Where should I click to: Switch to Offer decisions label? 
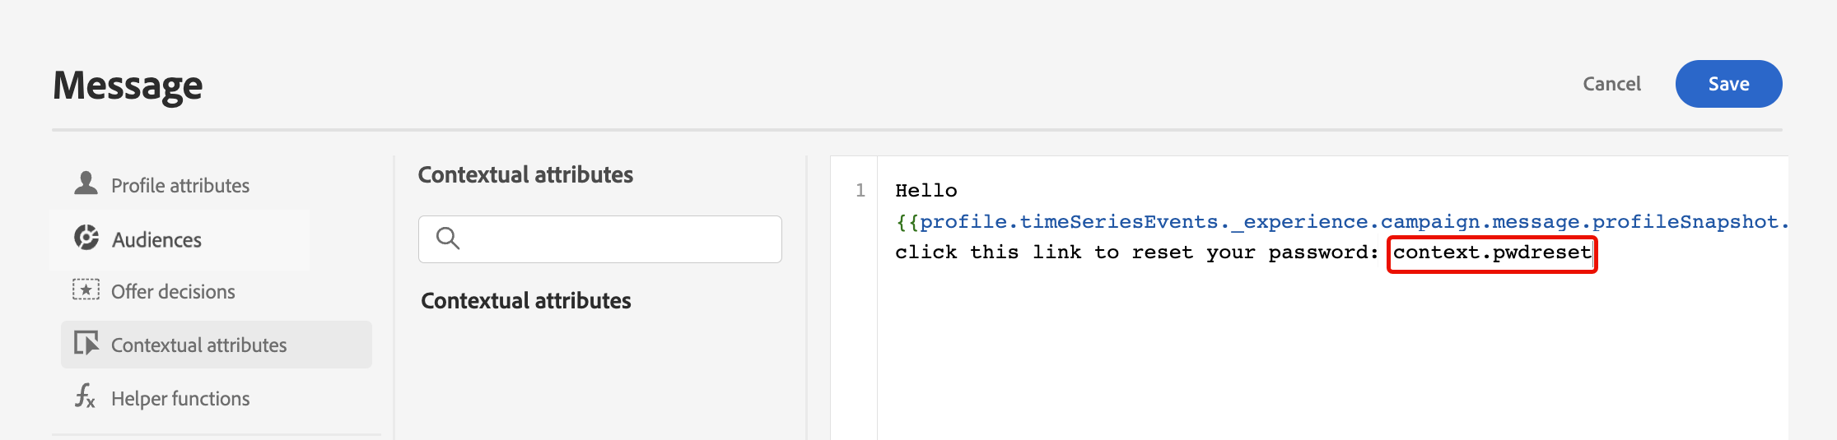coord(173,292)
